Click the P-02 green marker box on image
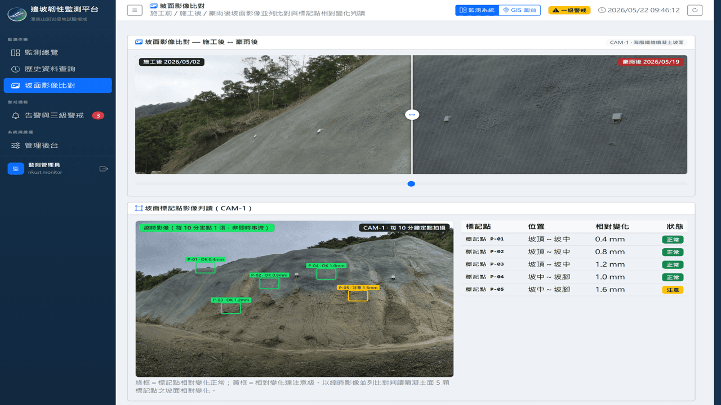721x405 pixels. [269, 283]
